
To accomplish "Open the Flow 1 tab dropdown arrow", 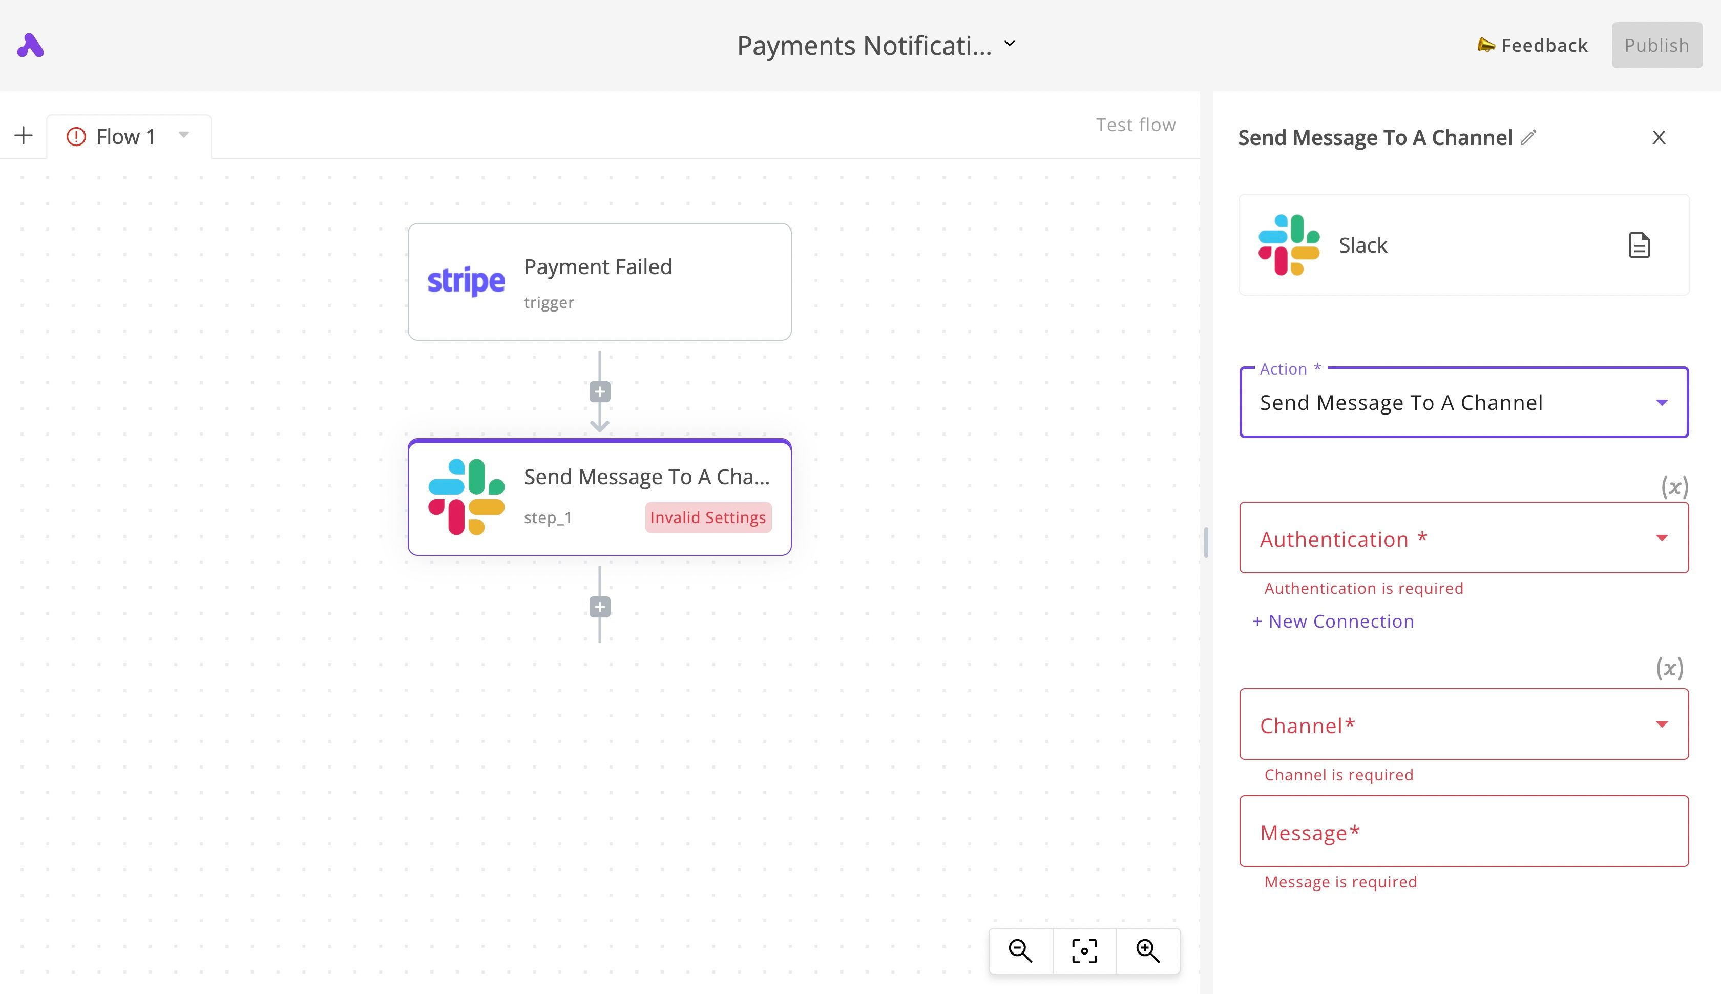I will 183,134.
